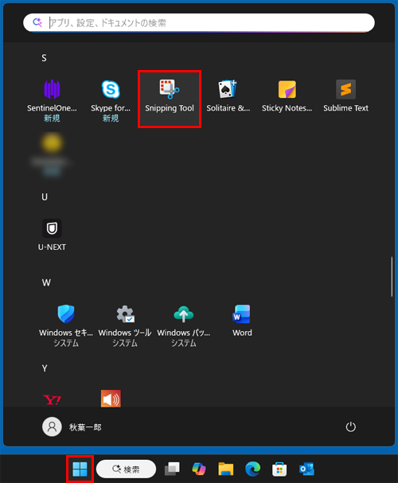
Task: Open the Yahoo! app
Action: (52, 399)
